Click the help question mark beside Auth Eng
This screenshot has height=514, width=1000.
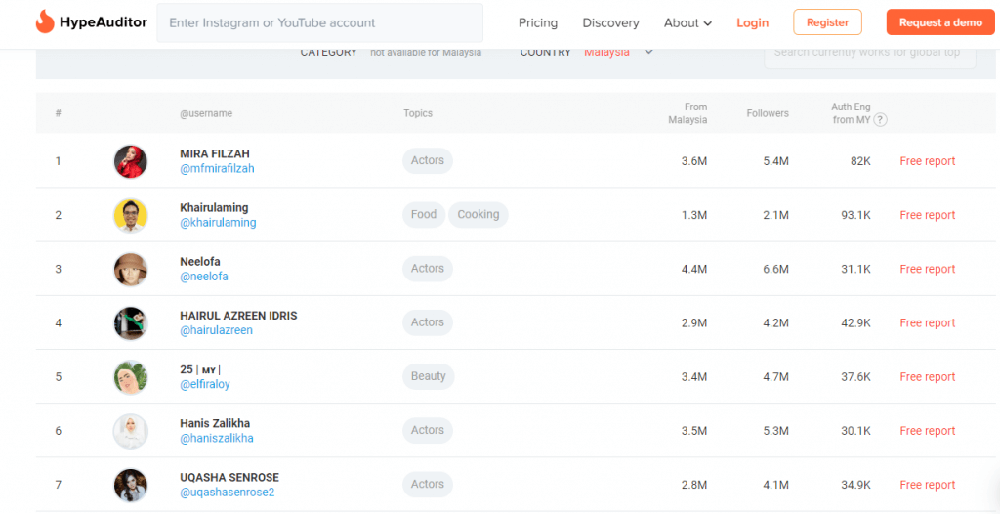pos(880,120)
